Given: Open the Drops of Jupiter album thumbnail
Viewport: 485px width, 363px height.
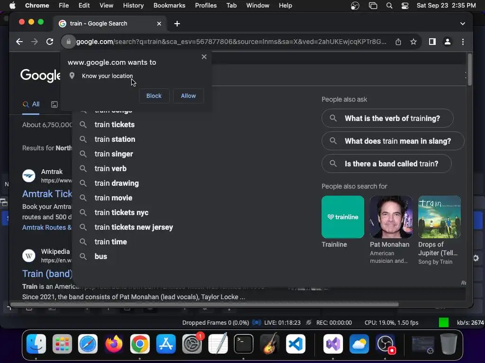Looking at the screenshot, I should [x=439, y=217].
